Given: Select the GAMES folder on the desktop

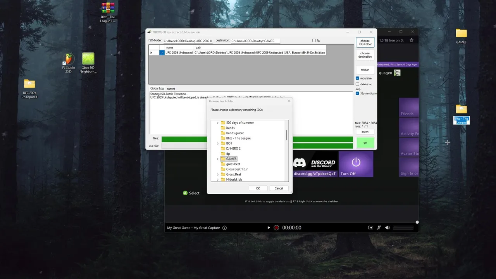Looking at the screenshot, I should pyautogui.click(x=461, y=36).
